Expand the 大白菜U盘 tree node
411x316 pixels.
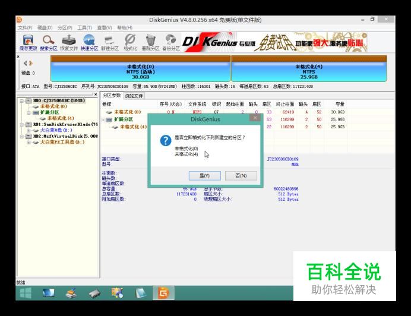pos(29,130)
